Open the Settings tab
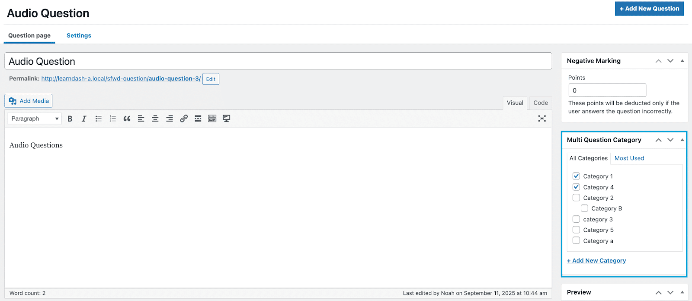The height and width of the screenshot is (301, 692). 79,35
